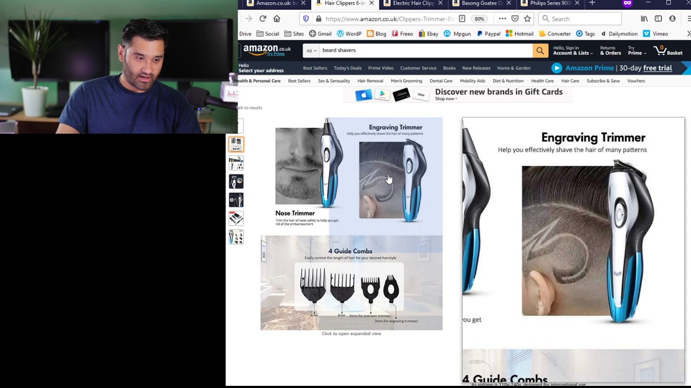
Task: Show more bookmarks overflow chevron
Action: click(x=688, y=33)
